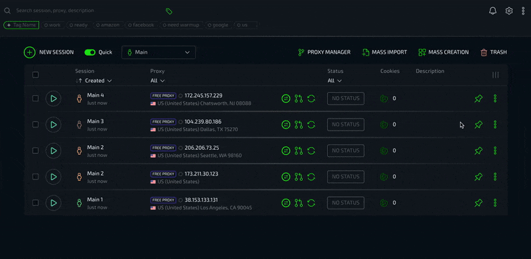Click the cookie icon for Main 1

point(384,203)
